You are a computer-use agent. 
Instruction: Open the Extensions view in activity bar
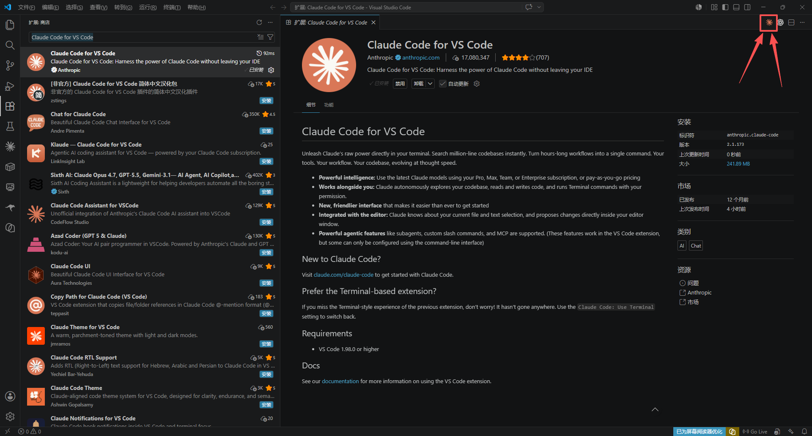coord(10,106)
